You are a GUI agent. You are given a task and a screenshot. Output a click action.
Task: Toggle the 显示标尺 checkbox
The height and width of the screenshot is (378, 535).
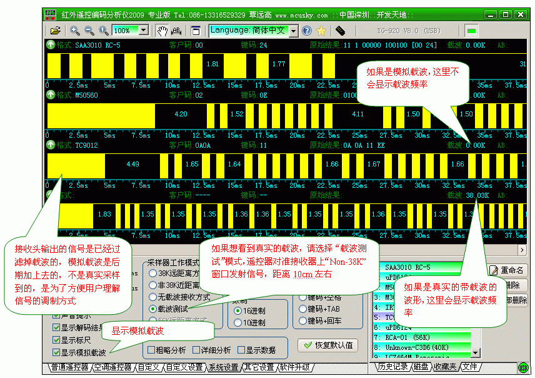55,340
